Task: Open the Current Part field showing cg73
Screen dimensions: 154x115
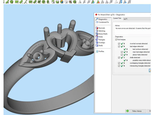Action: pyautogui.click(x=137, y=19)
